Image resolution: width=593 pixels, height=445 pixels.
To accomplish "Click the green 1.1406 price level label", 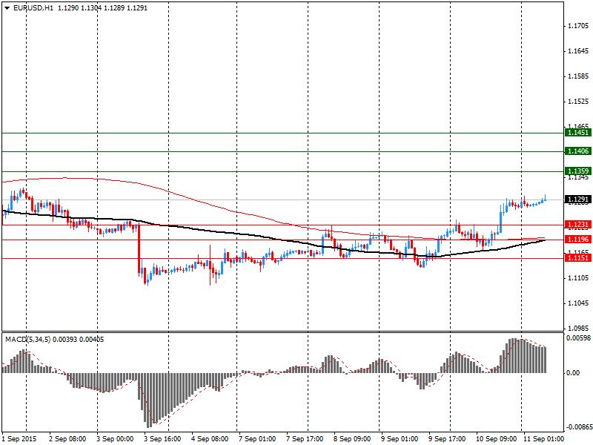I will coord(578,151).
